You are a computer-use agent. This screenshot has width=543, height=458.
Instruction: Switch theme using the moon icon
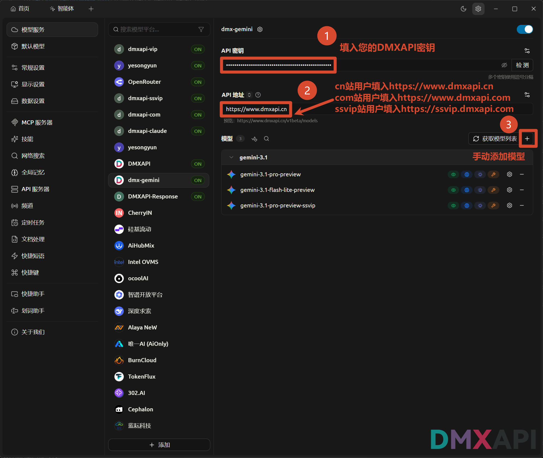click(x=464, y=9)
